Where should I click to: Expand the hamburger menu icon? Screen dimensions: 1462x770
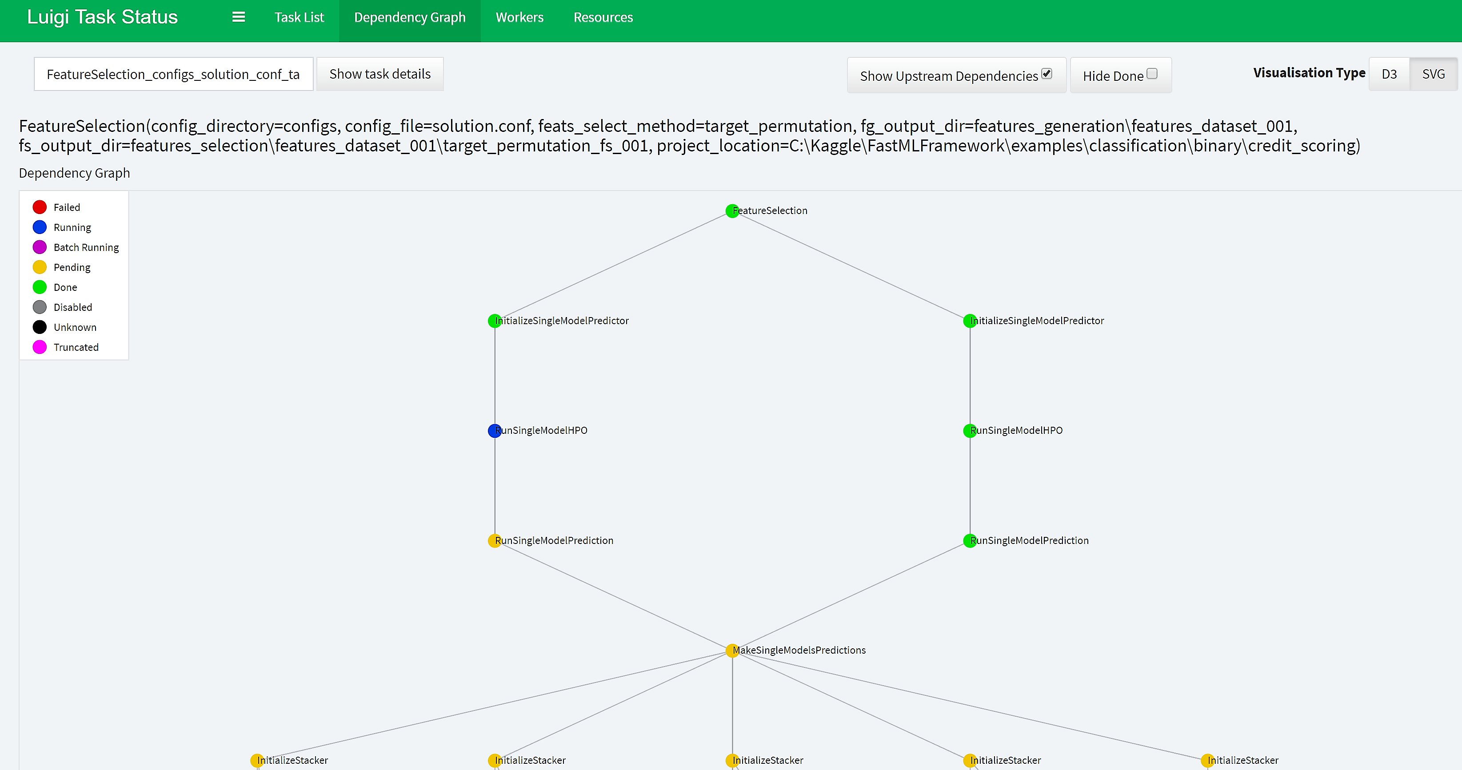(x=238, y=16)
